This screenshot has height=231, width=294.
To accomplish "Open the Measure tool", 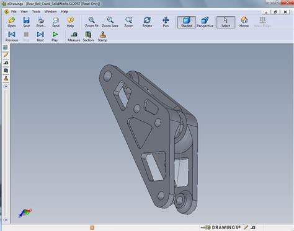I will point(74,37).
